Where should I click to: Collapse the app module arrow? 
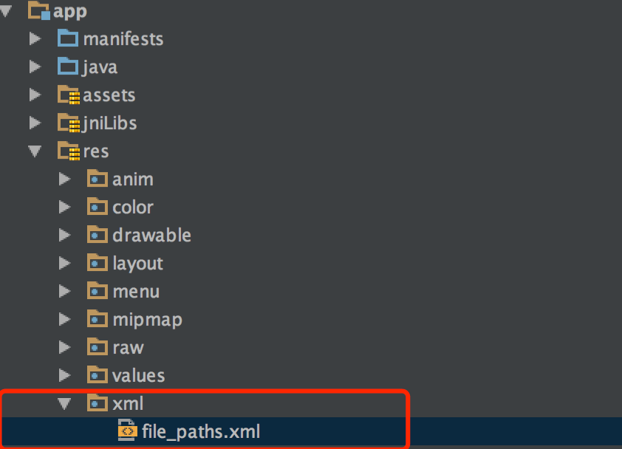[x=6, y=11]
